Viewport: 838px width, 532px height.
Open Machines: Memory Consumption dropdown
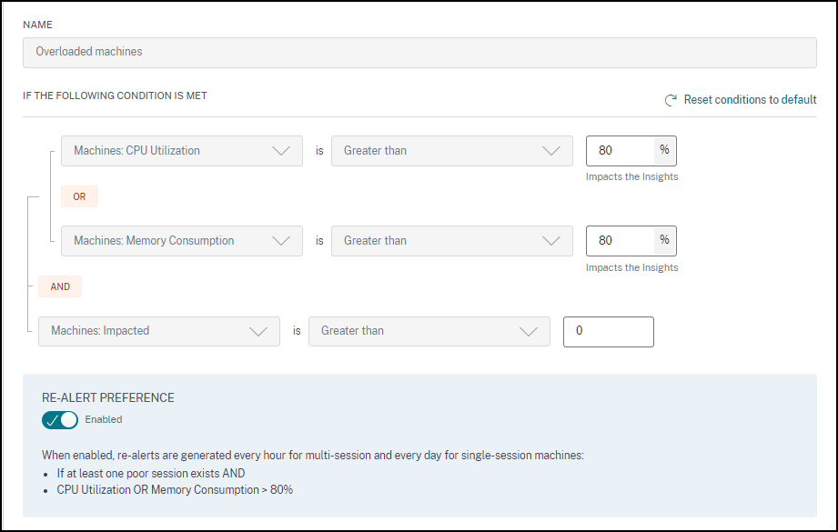(x=181, y=241)
